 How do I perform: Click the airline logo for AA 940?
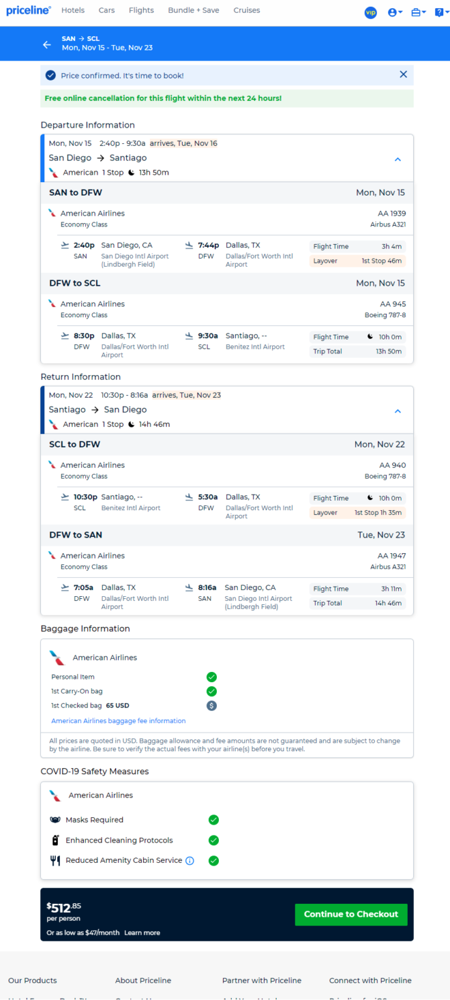point(52,465)
